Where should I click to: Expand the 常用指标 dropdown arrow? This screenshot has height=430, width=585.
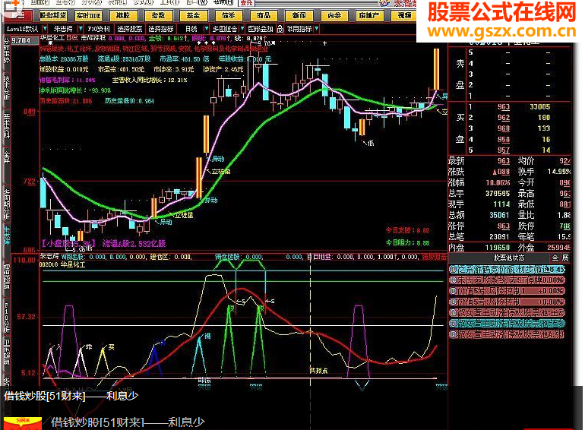[x=317, y=29]
